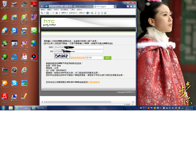Expand the Help icon dropdown arrow

(89, 13)
